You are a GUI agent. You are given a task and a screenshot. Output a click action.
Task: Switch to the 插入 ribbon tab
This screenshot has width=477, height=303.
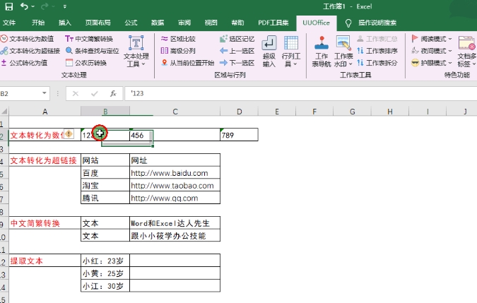(64, 23)
